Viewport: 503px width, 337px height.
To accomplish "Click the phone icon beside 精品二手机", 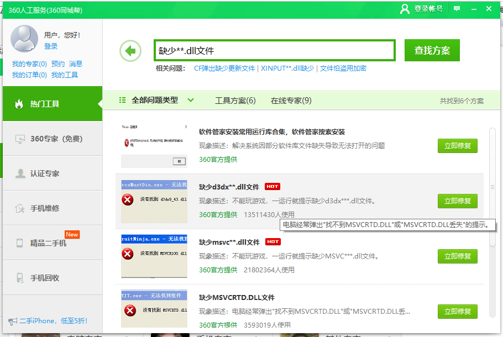I will [x=20, y=243].
